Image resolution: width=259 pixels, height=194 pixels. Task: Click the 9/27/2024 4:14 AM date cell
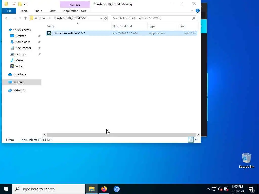125,33
